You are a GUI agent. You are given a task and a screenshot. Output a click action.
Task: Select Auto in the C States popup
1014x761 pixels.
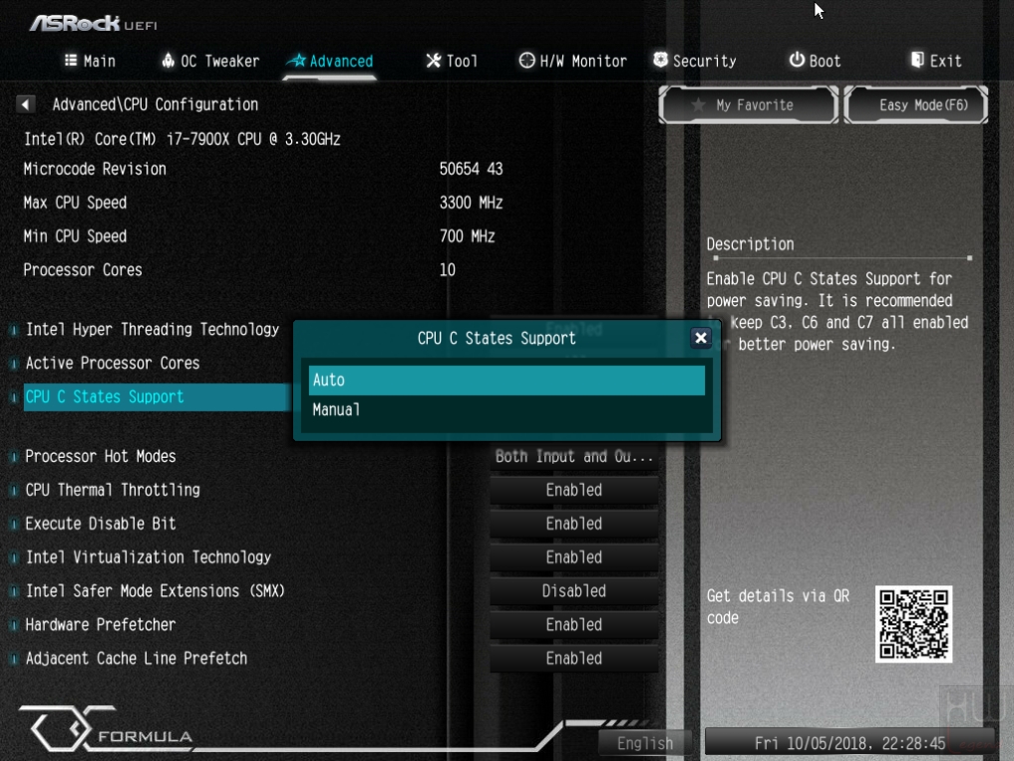(x=507, y=380)
